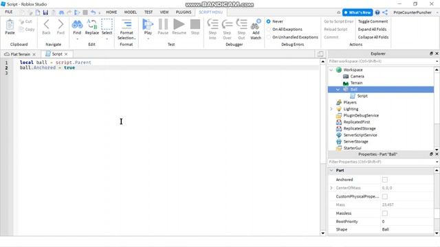Click the Filter Properties search field
Image resolution: width=440 pixels, height=247 pixels.
381,162
